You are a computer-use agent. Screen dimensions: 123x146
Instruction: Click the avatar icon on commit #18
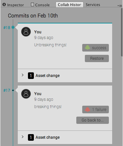(x=26, y=32)
